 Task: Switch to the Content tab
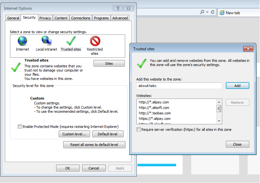tap(61, 18)
